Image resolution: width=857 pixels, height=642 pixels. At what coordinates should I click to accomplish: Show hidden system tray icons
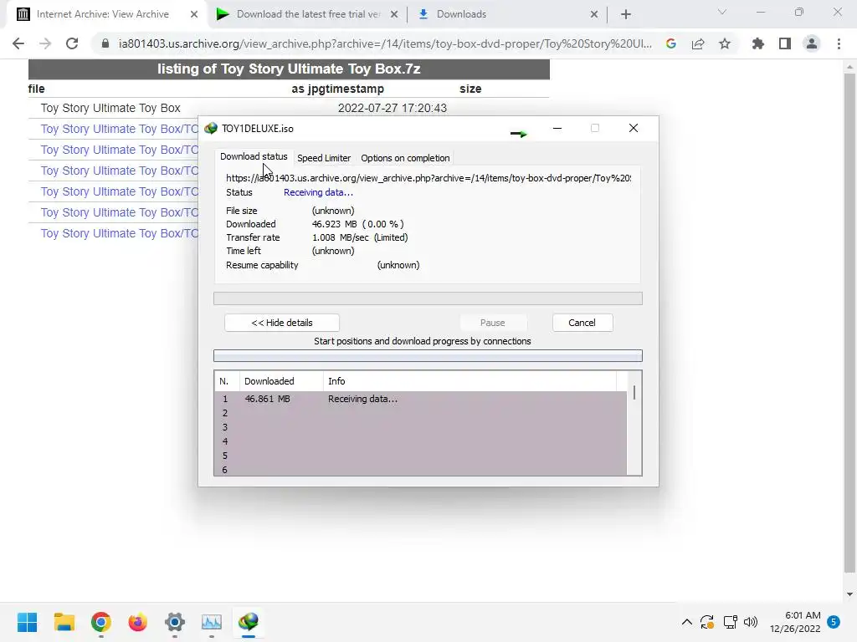pos(687,622)
